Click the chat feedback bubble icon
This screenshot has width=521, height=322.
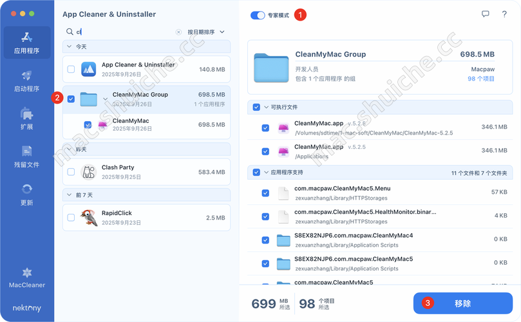coord(486,14)
